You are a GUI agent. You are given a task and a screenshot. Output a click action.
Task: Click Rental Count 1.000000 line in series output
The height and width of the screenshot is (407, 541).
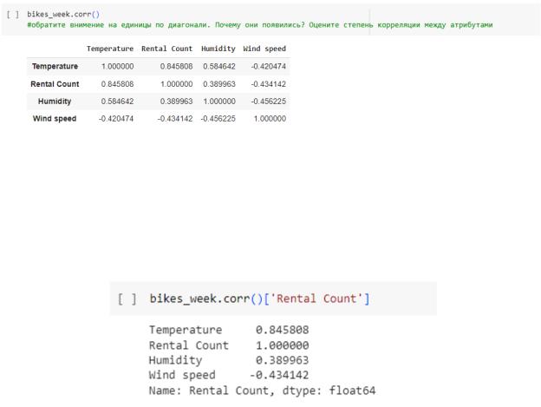[229, 345]
